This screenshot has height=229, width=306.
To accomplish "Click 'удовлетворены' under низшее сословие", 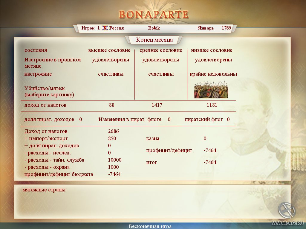I will [213, 60].
